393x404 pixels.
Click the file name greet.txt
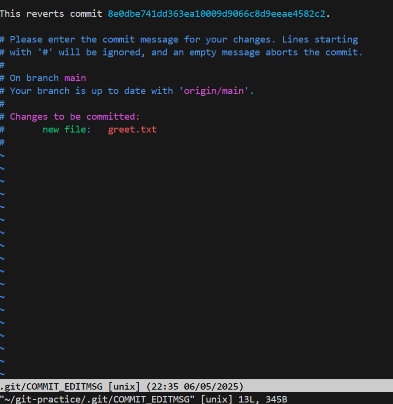point(132,130)
